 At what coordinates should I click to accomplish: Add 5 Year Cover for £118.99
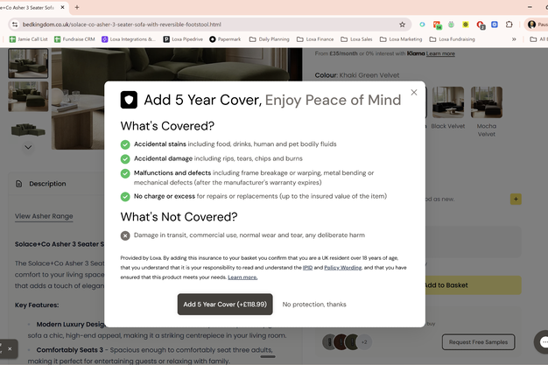click(223, 305)
